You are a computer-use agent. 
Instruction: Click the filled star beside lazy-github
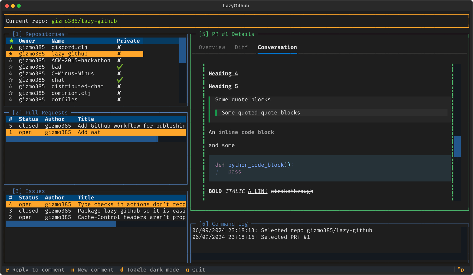tap(10, 54)
